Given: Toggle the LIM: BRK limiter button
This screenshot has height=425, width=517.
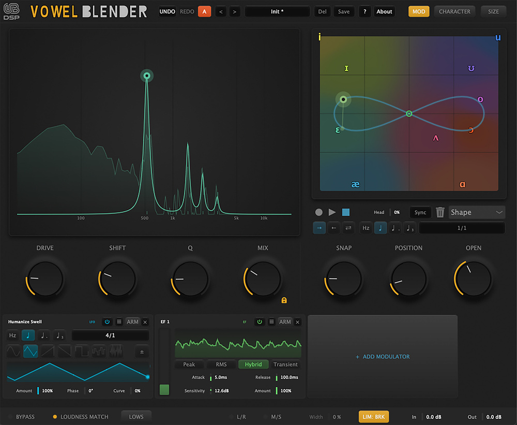Looking at the screenshot, I should [x=374, y=417].
